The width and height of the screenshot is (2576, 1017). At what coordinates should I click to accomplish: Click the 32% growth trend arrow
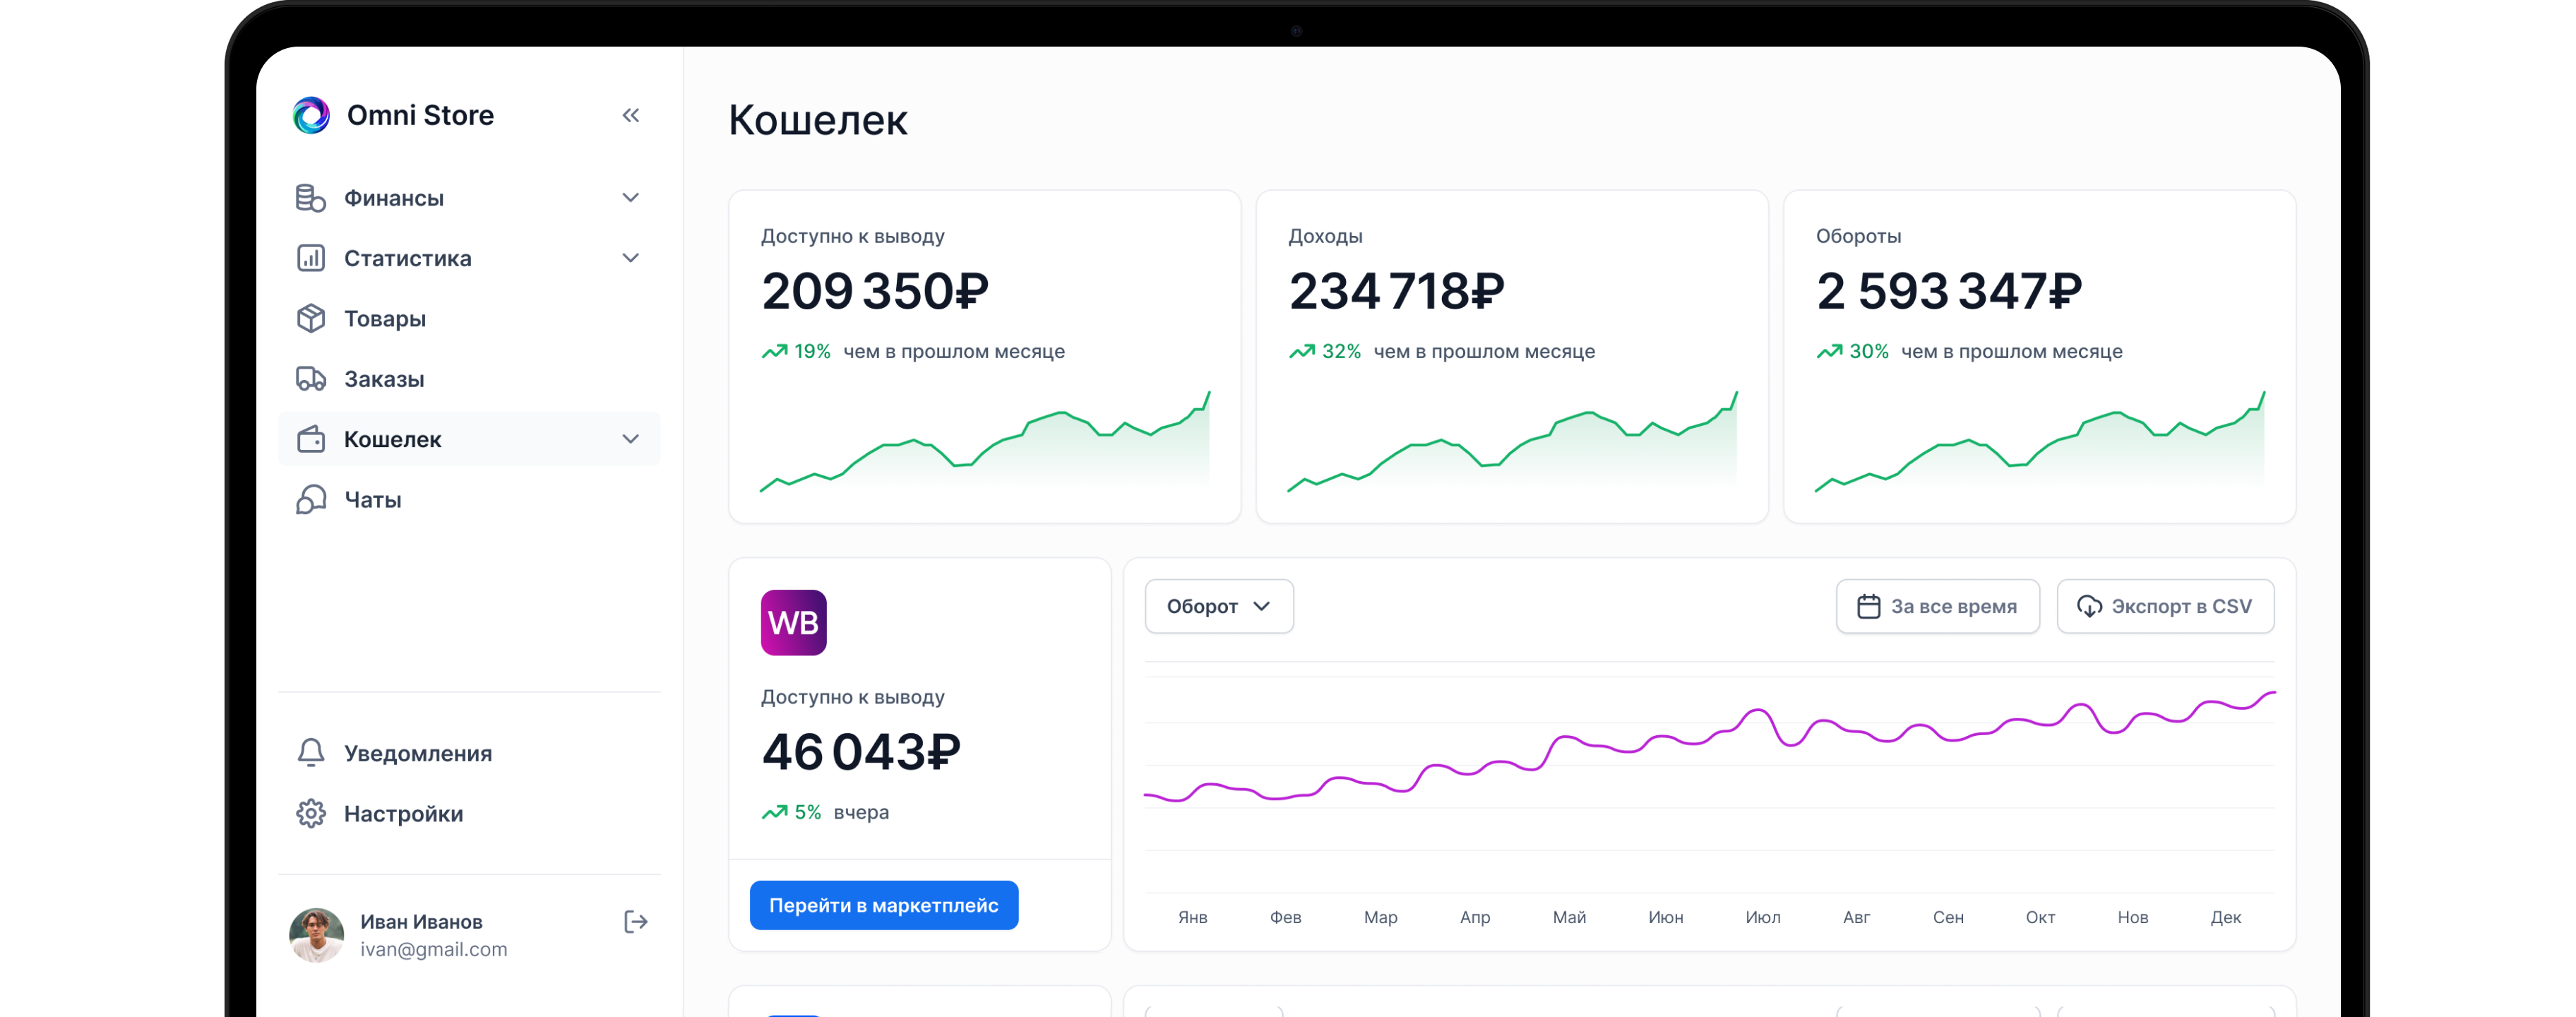(1301, 351)
